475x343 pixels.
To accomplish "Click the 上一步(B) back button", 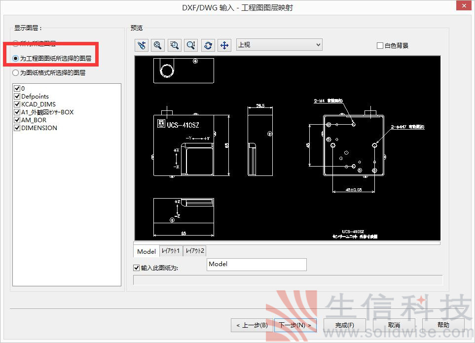I will [252, 325].
